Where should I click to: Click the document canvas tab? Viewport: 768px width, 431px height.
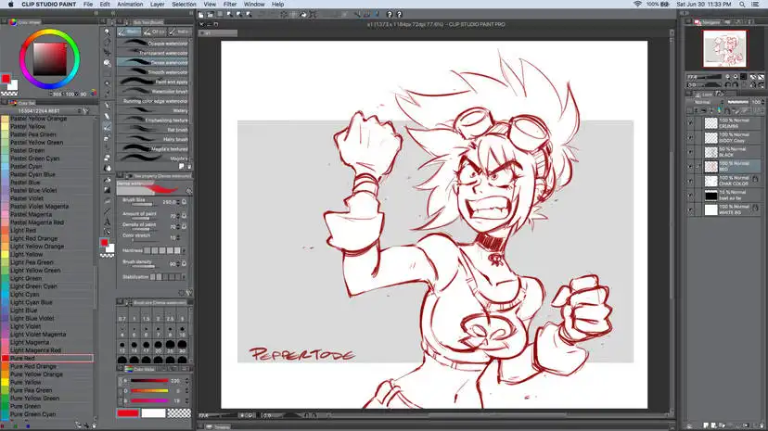click(x=219, y=32)
